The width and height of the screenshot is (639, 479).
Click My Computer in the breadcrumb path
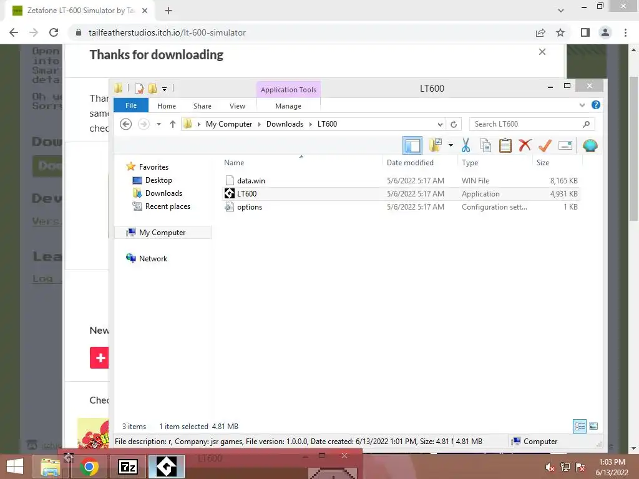point(228,124)
